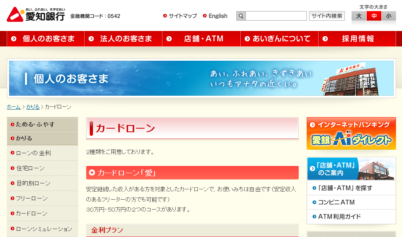Open ローンの金利 in the sidebar
The height and width of the screenshot is (237, 402).
tap(43, 153)
